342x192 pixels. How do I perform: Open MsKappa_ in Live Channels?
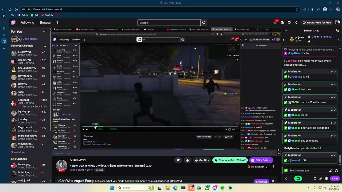[x=29, y=166]
